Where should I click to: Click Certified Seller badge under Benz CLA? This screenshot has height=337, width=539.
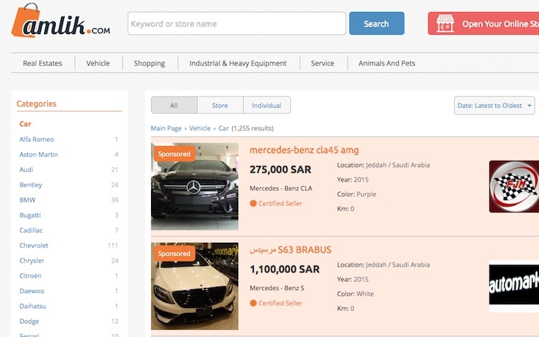point(276,204)
